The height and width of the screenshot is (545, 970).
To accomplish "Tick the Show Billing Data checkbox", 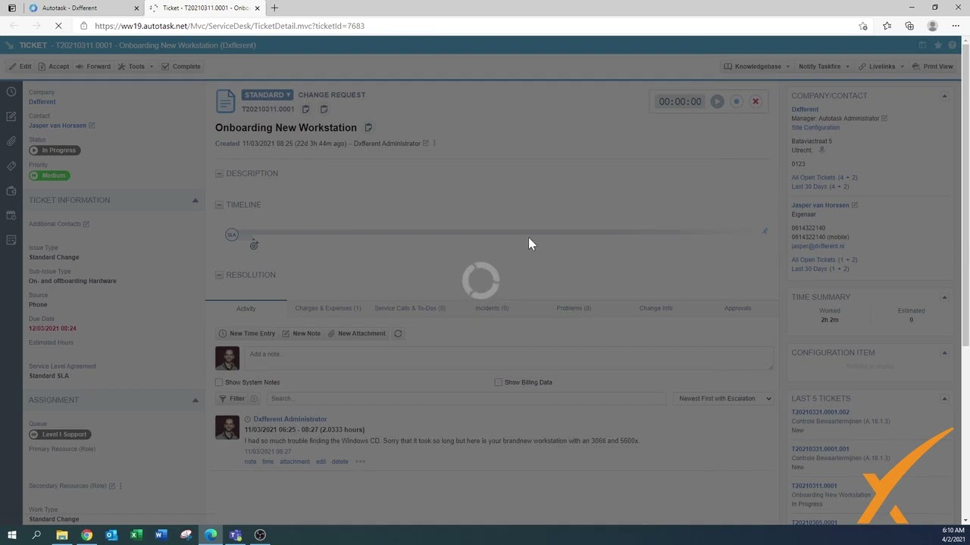I will [498, 382].
